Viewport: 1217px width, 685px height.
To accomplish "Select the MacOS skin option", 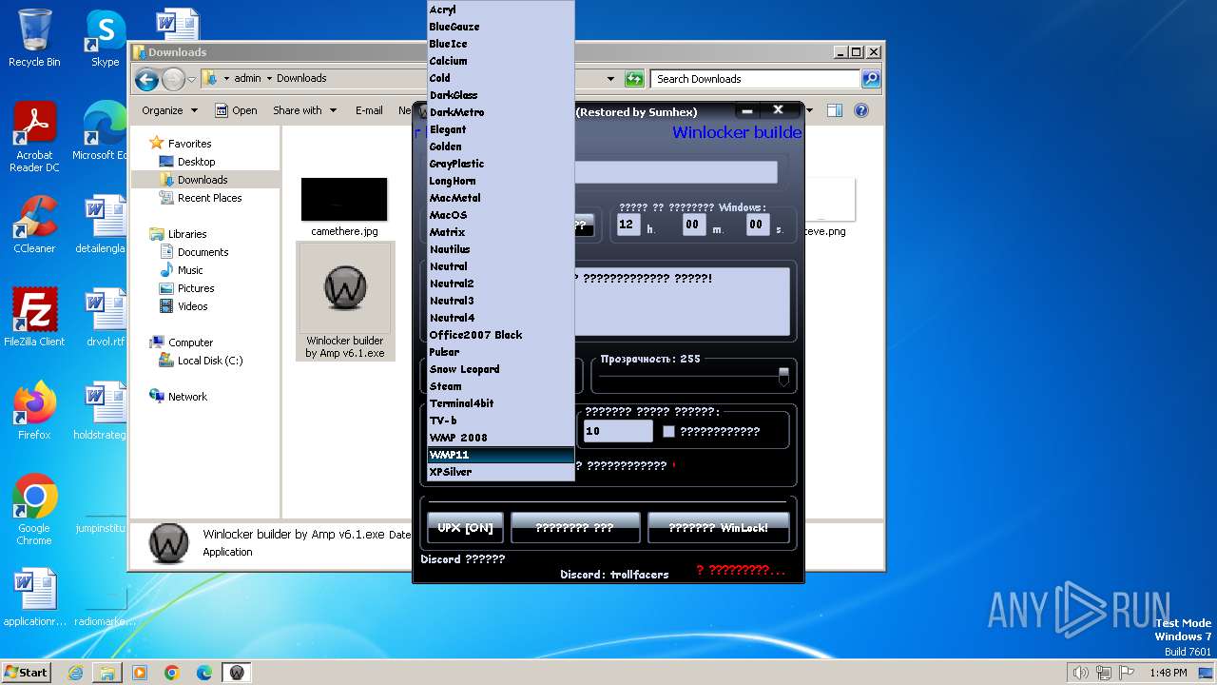I will 501,215.
